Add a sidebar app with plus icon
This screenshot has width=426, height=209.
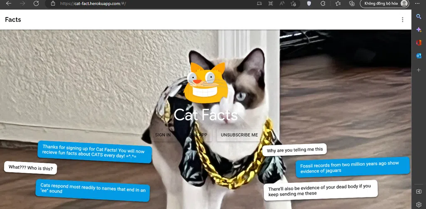point(419,70)
